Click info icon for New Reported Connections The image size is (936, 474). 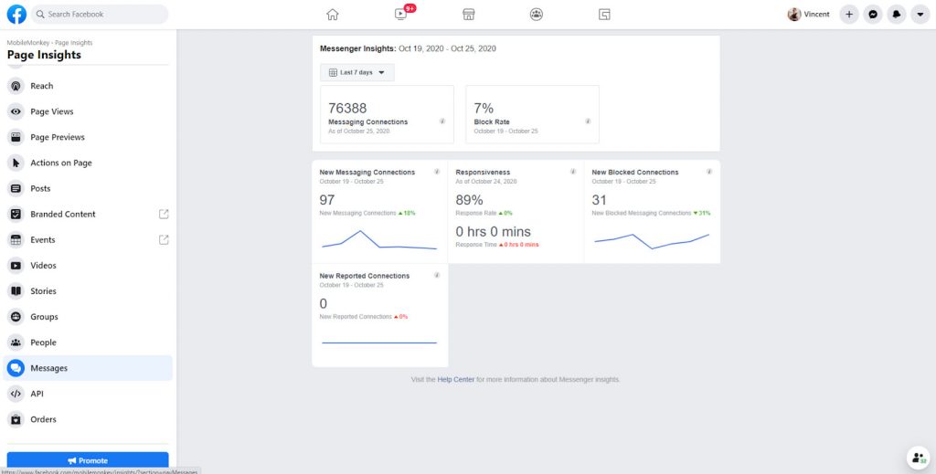[x=437, y=276]
